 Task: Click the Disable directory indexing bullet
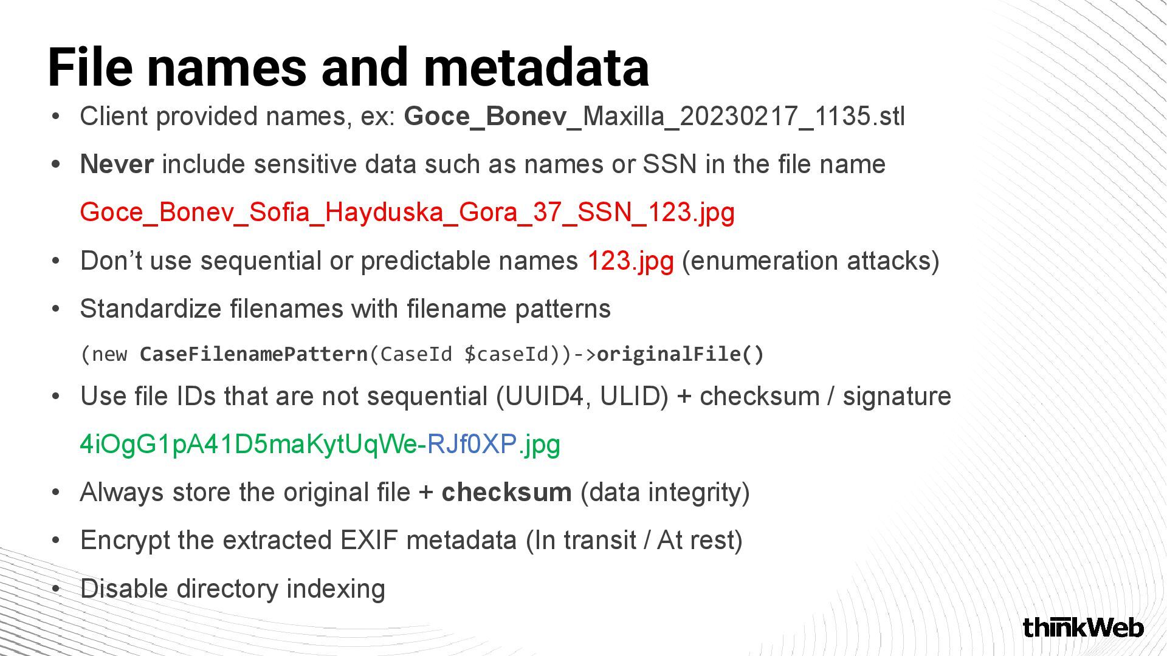(232, 589)
